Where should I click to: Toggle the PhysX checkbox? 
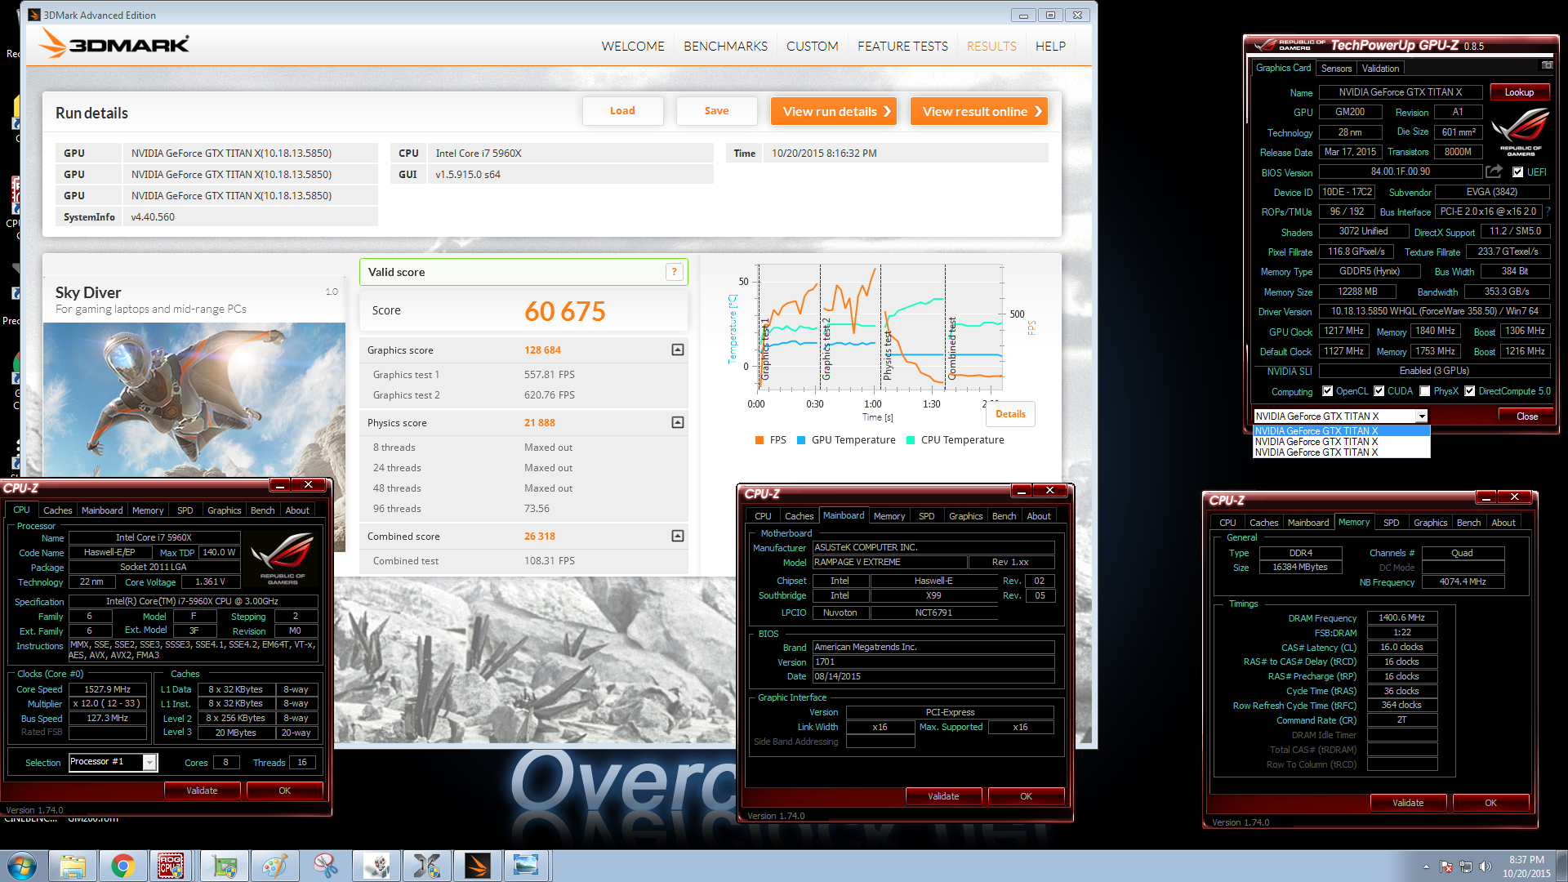[x=1424, y=391]
